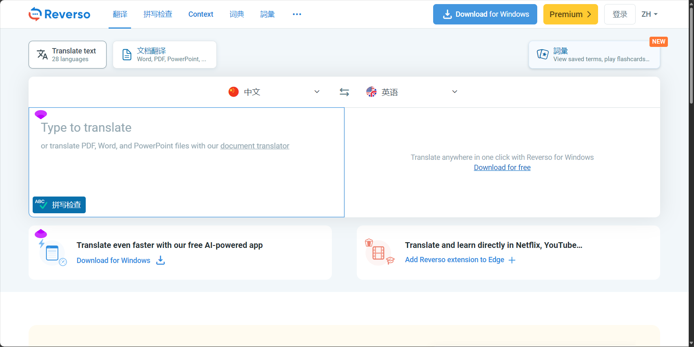Click Add Reverso extension to Edge link
Screen dimensions: 694x347
coord(454,260)
